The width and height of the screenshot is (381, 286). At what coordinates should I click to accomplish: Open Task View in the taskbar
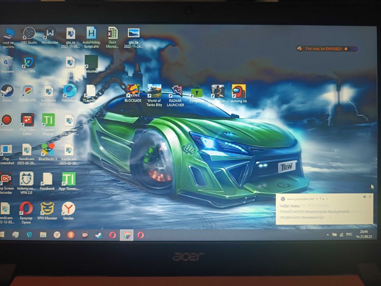[x=16, y=235]
